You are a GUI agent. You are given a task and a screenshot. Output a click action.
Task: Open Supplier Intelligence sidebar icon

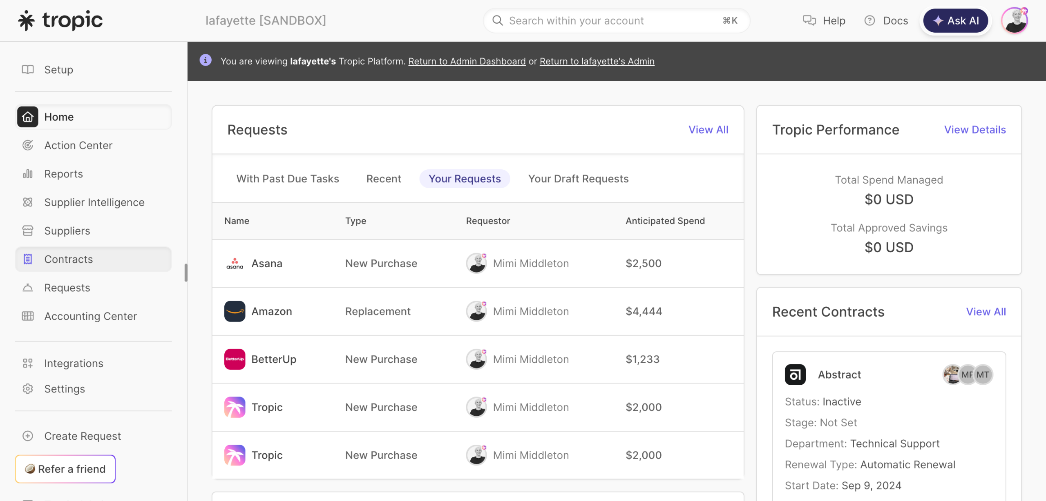click(x=28, y=202)
